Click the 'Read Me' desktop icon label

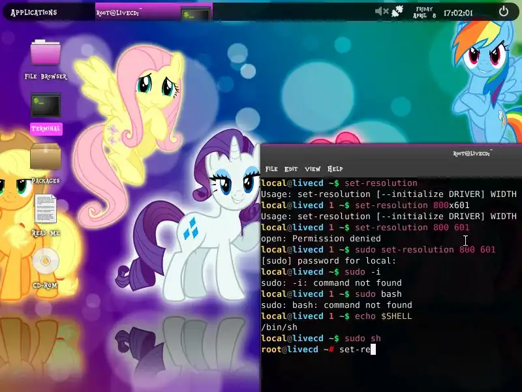pyautogui.click(x=46, y=234)
